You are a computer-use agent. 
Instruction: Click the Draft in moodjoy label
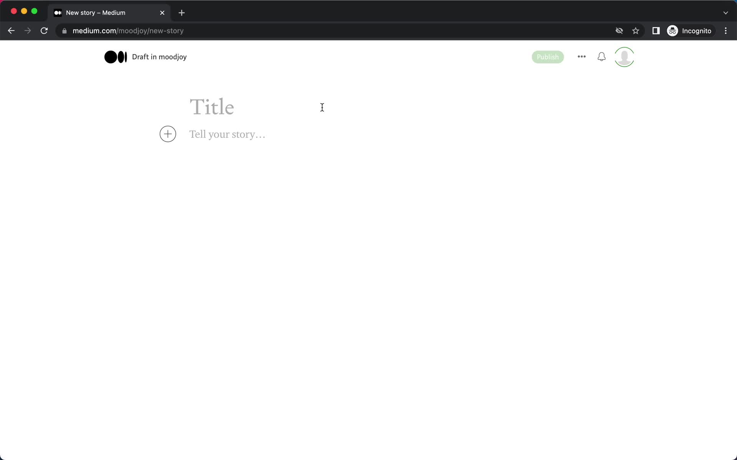coord(159,57)
